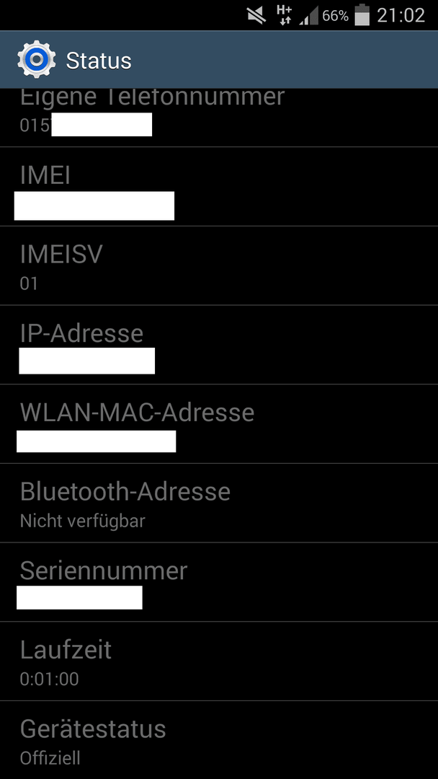
Task: Select the Laufzeit entry
Action: click(219, 661)
